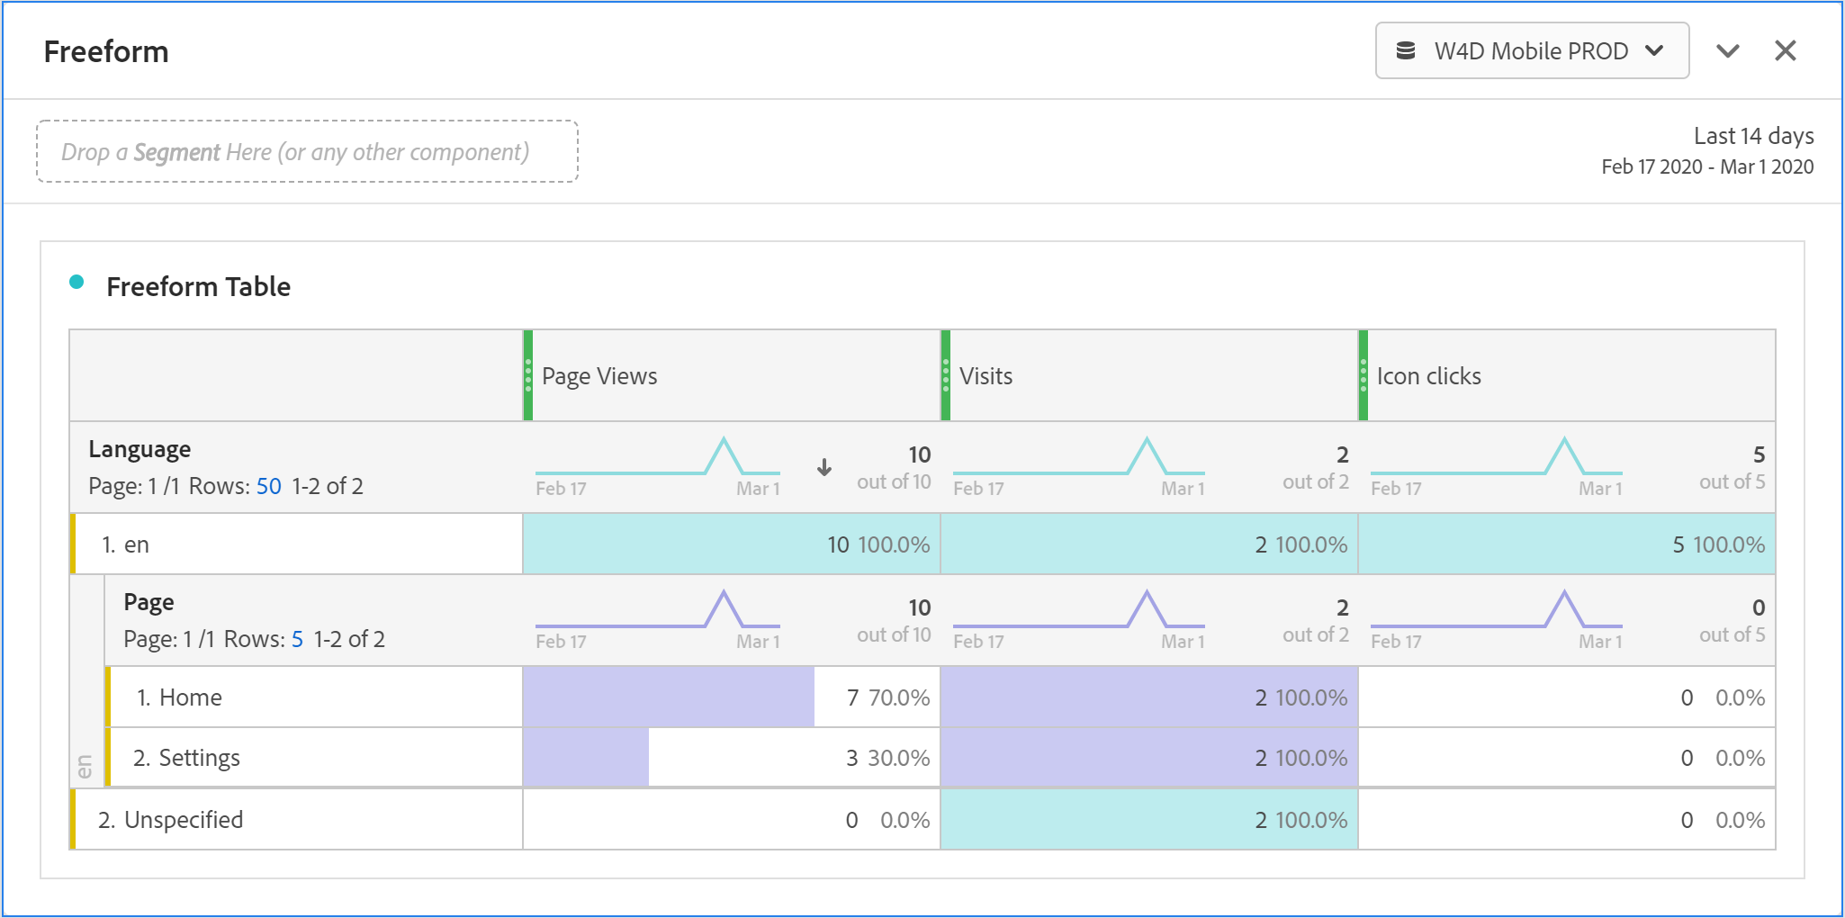
Task: Click the green handle on Page Views column
Action: pyautogui.click(x=528, y=375)
